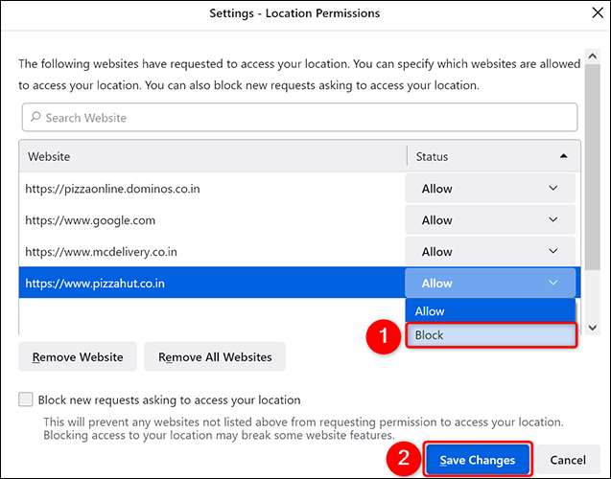Select the www.google.com website row
The width and height of the screenshot is (611, 479).
click(x=211, y=220)
